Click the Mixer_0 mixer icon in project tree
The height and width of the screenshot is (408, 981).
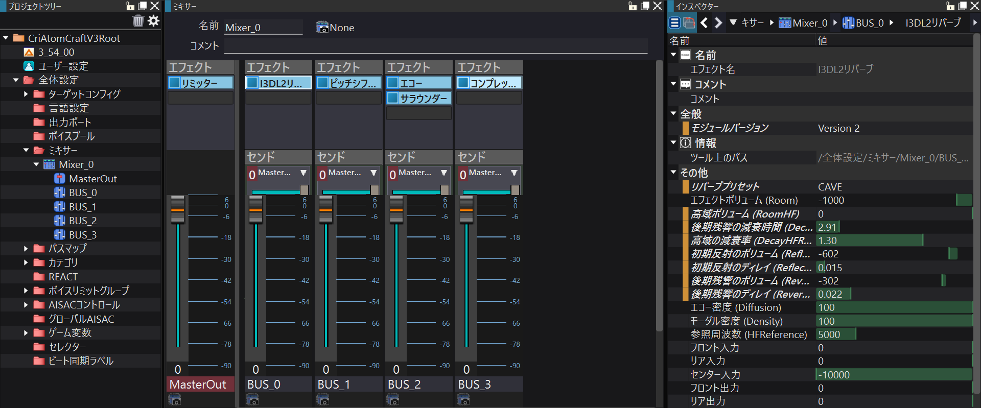click(50, 164)
